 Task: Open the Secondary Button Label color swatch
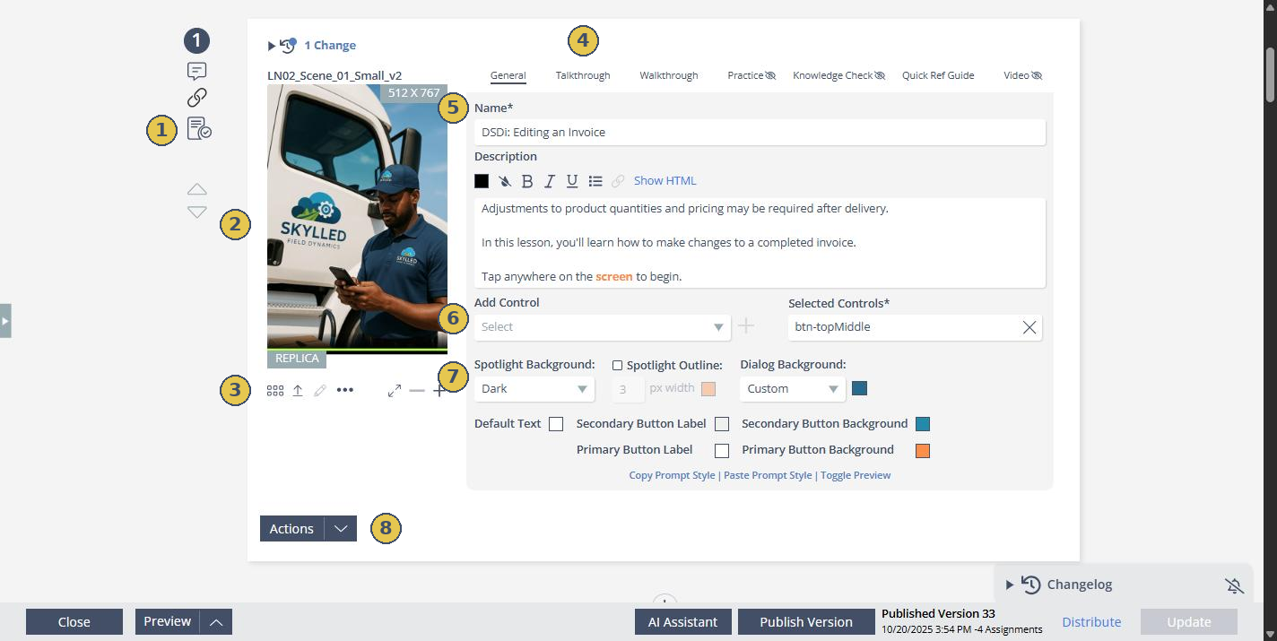click(722, 424)
